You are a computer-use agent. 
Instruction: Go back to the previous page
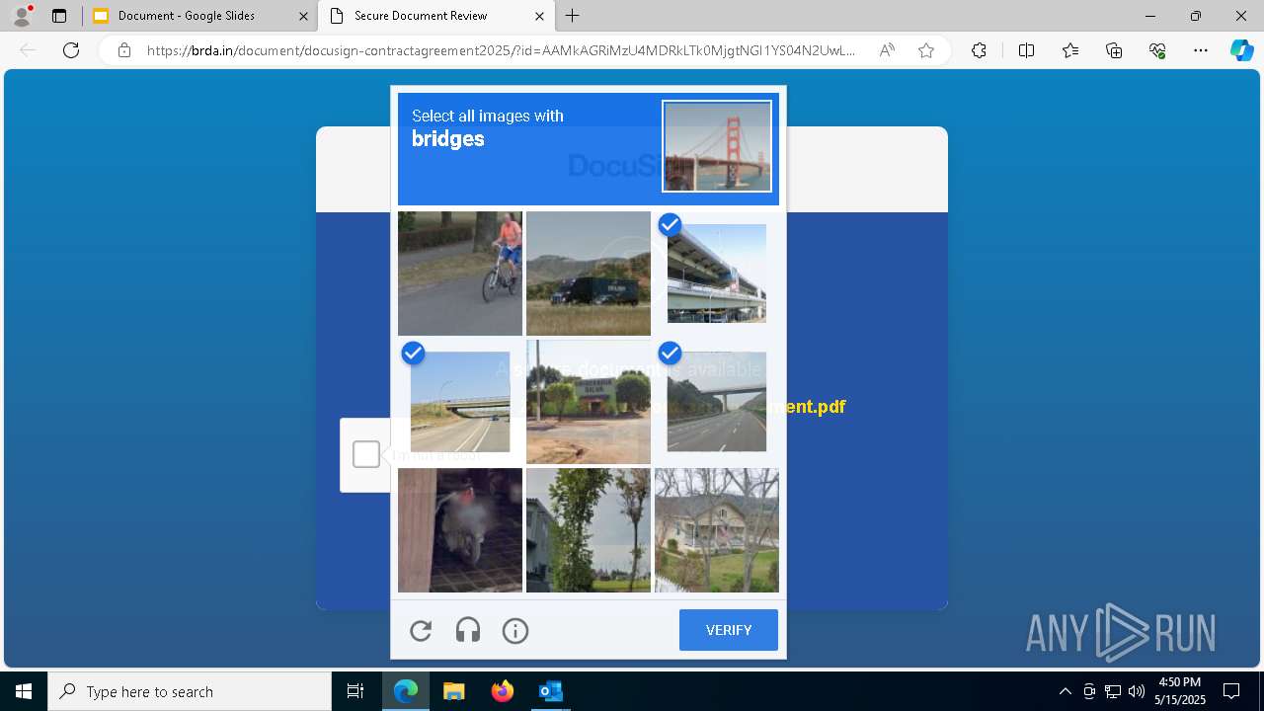tap(28, 50)
